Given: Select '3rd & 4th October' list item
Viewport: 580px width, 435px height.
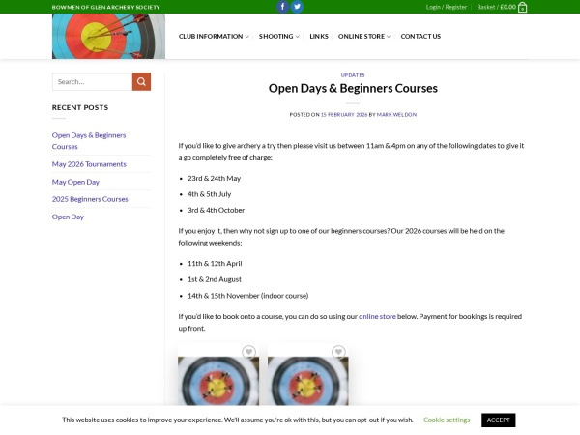Looking at the screenshot, I should point(216,210).
